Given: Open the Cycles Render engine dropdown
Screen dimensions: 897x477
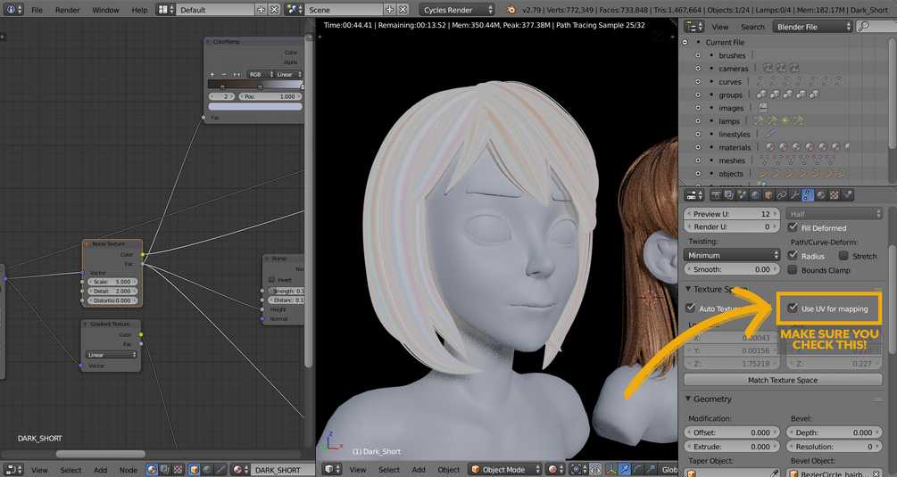Looking at the screenshot, I should coord(457,10).
